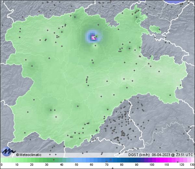
Task: Select the light blue legend color above 50
Action: tap(76, 160)
